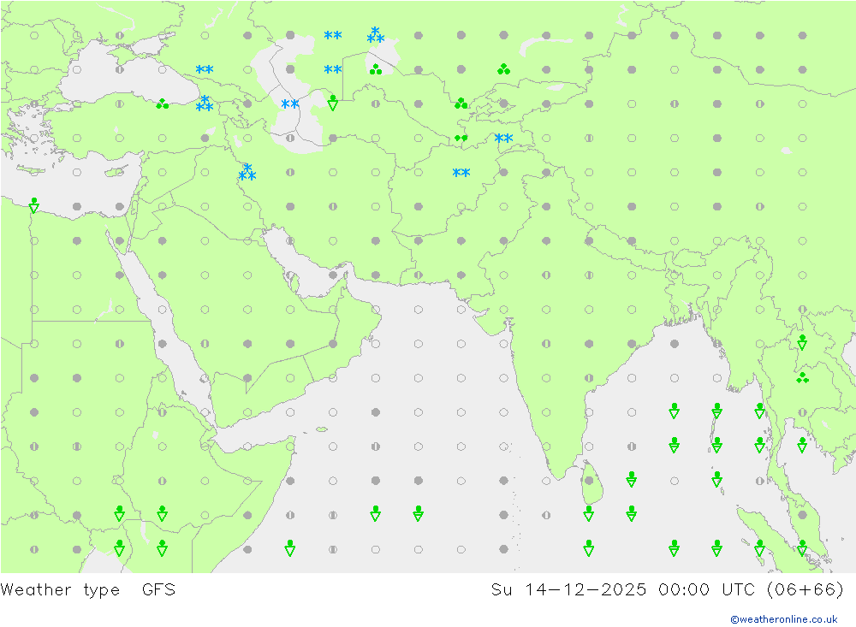Viewport: 856px width, 627px height.
Task: Click the rain symbol over the Aral Sea
Action: pyautogui.click(x=376, y=69)
